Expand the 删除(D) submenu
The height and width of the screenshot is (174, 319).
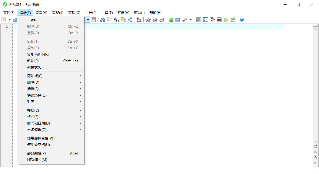[51, 82]
